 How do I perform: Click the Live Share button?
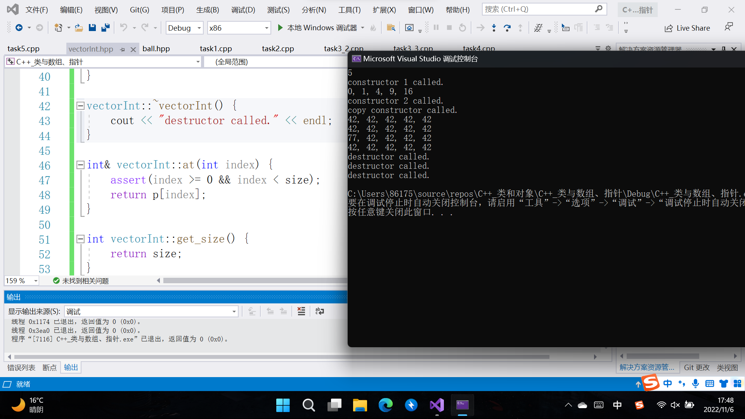687,28
